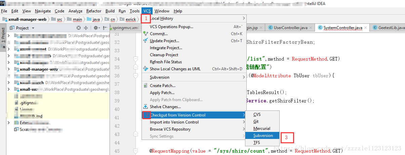Choose CVS in checkout submenu

tap(262, 114)
